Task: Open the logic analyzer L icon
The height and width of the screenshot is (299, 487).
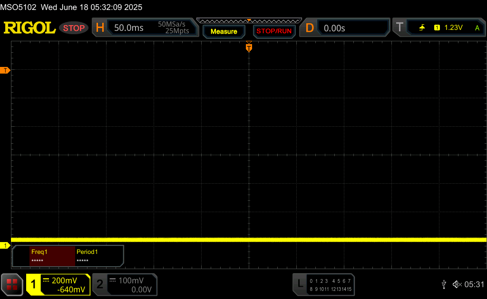Action: pyautogui.click(x=300, y=283)
